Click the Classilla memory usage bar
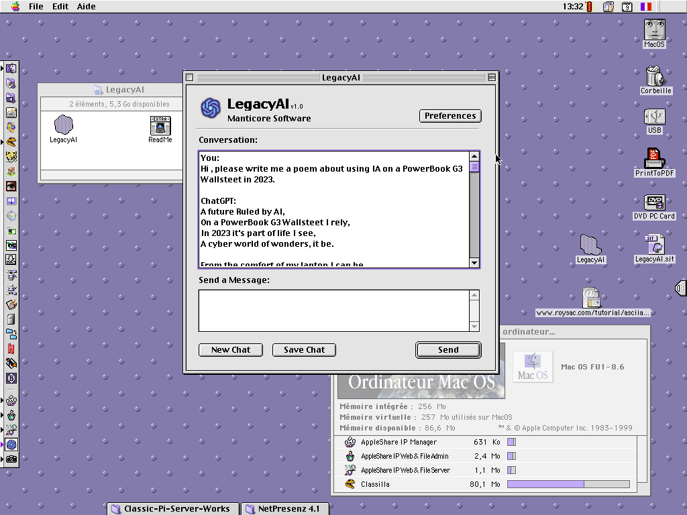Screen dimensions: 687x515 pos(568,484)
